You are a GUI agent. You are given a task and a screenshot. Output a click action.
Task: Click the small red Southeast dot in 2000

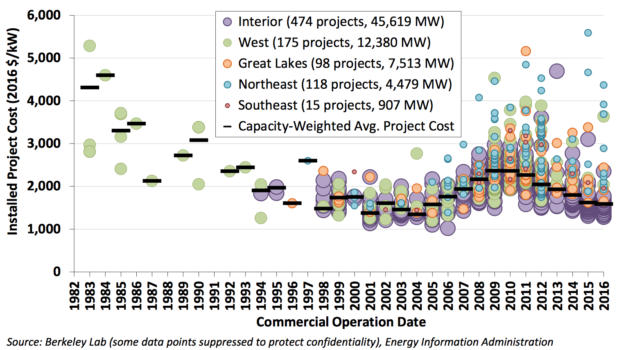click(355, 172)
